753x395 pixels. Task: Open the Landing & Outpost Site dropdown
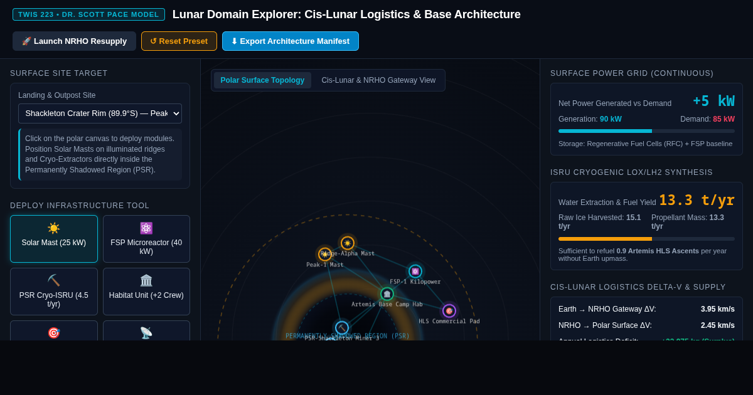pyautogui.click(x=100, y=113)
